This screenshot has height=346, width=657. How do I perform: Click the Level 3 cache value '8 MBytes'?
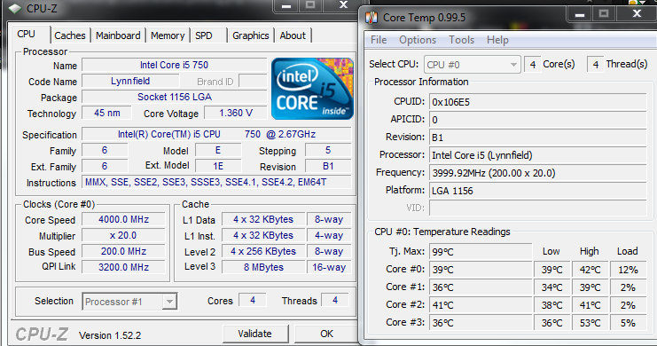click(x=263, y=267)
